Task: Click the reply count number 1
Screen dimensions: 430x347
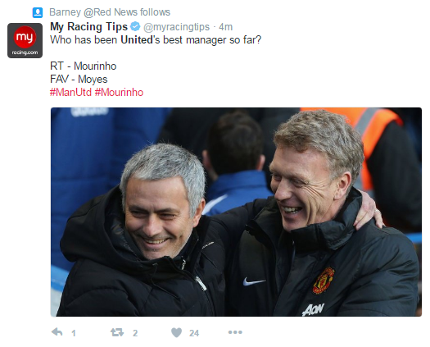Action: (x=74, y=333)
